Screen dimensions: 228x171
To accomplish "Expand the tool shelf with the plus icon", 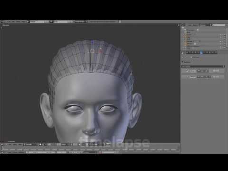I will [1, 28].
